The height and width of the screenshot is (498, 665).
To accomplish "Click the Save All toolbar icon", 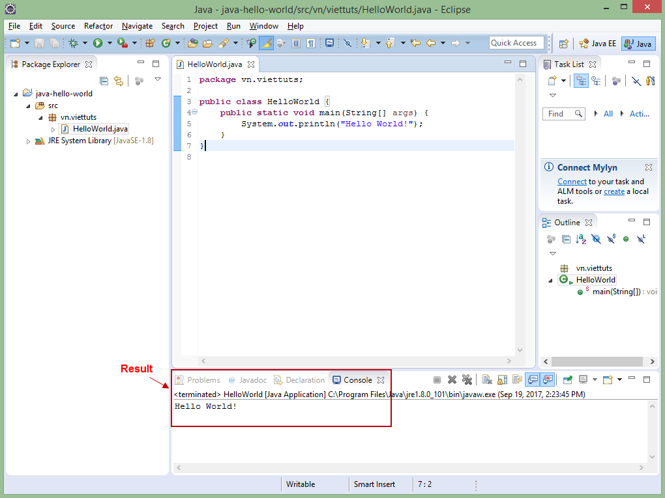I will click(x=54, y=43).
